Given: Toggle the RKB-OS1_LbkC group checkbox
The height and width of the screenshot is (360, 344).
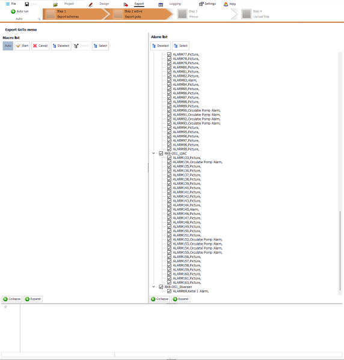Looking at the screenshot, I should coord(161,154).
